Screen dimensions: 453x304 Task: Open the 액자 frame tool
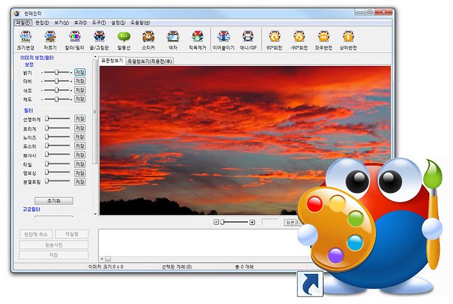click(x=173, y=40)
